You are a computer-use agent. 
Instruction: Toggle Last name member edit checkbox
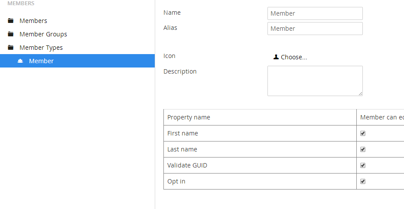[x=363, y=149]
